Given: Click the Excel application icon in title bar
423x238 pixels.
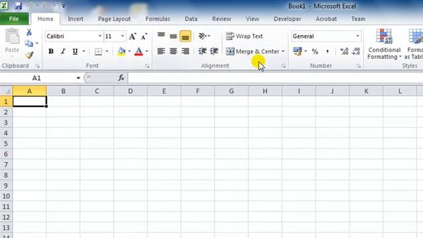Looking at the screenshot, I should tap(5, 5).
